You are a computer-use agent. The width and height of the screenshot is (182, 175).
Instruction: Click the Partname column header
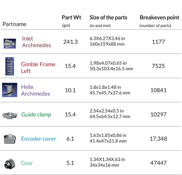click(14, 24)
